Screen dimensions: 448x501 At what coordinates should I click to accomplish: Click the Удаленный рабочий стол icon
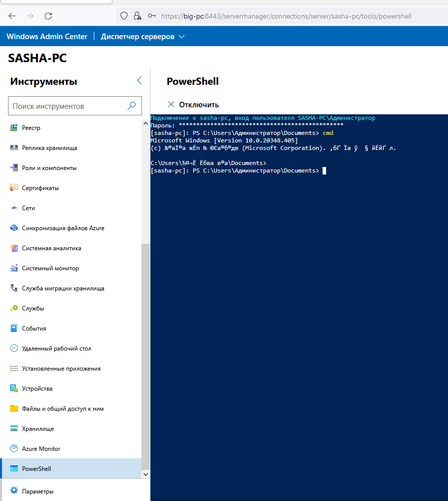click(14, 349)
